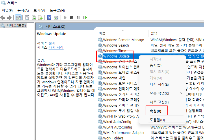The image size is (204, 140).
Task: Select 서비스(로컬) in the left tree
Action: pyautogui.click(x=16, y=26)
